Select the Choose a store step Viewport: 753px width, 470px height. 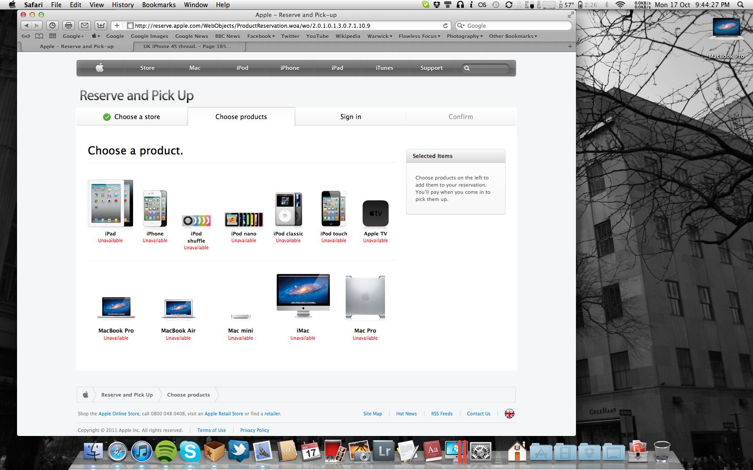[132, 117]
